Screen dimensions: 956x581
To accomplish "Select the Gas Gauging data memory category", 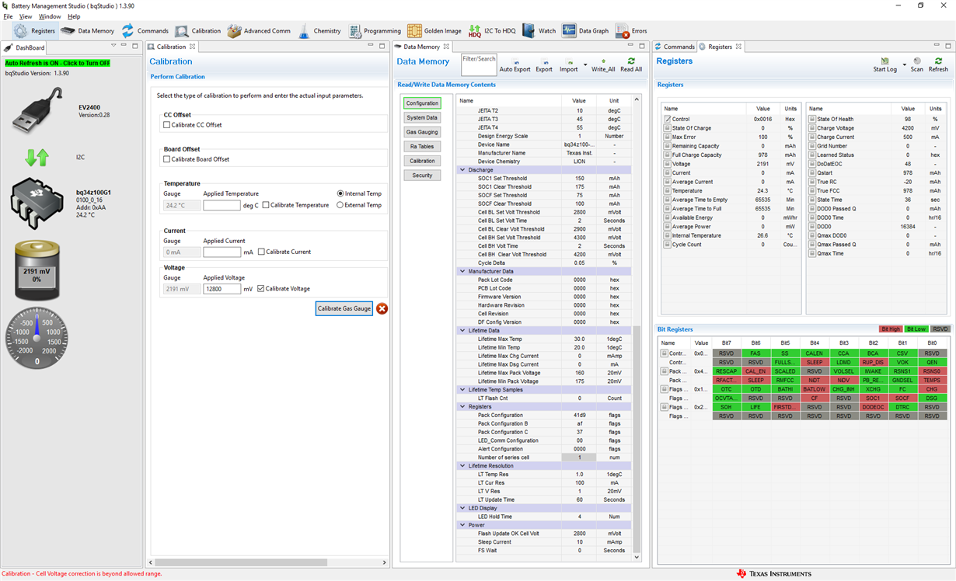I will 422,132.
